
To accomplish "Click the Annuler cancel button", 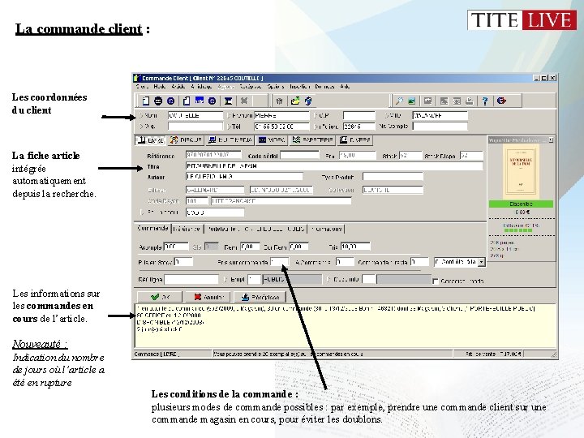I will pos(208,297).
